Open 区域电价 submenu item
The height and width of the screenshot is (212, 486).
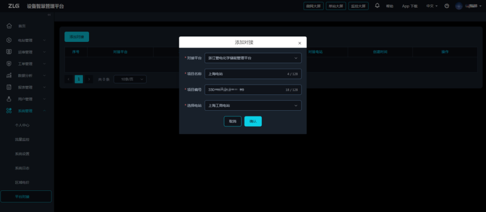pyautogui.click(x=22, y=182)
